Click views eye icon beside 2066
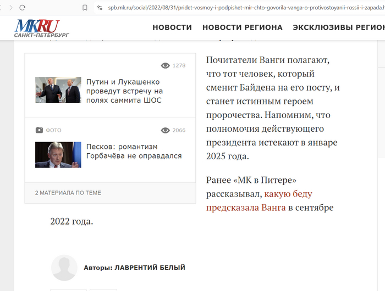 165,130
